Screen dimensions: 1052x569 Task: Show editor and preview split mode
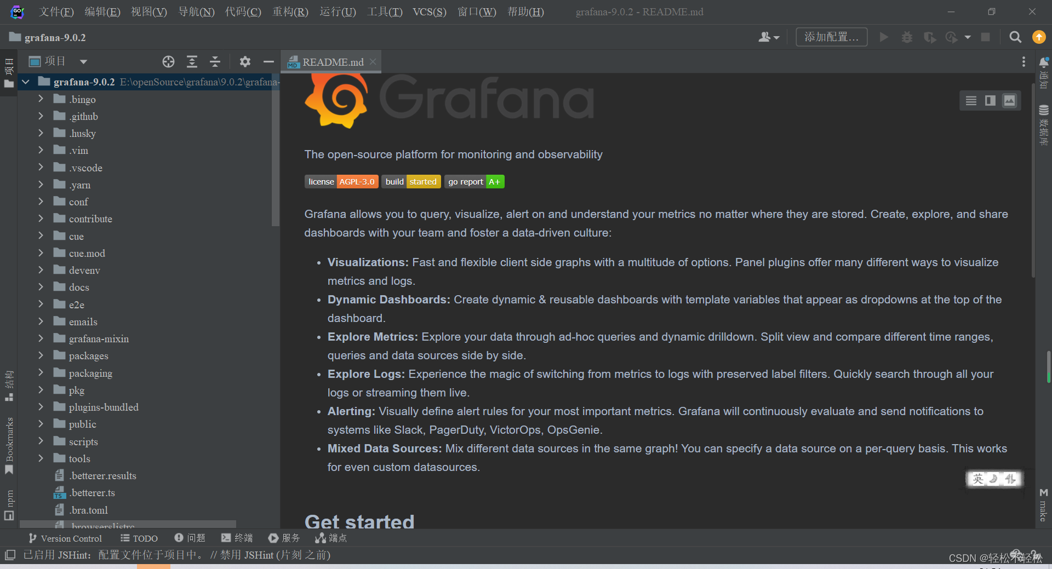pyautogui.click(x=990, y=101)
